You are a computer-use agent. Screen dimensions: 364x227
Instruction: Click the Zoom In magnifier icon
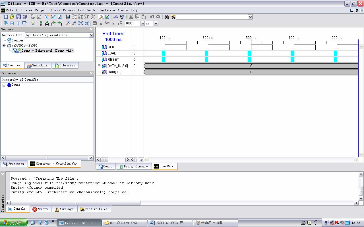click(x=68, y=23)
